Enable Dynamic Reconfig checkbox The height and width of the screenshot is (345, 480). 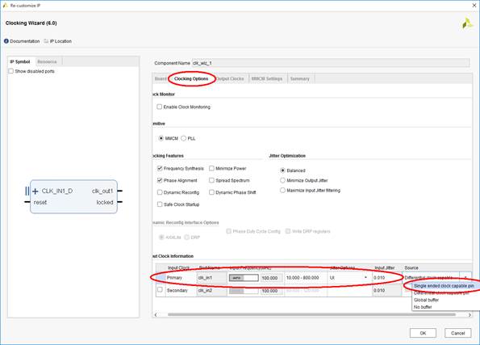(x=160, y=192)
